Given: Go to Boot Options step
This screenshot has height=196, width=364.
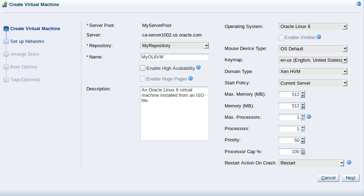Looking at the screenshot, I should click(24, 67).
